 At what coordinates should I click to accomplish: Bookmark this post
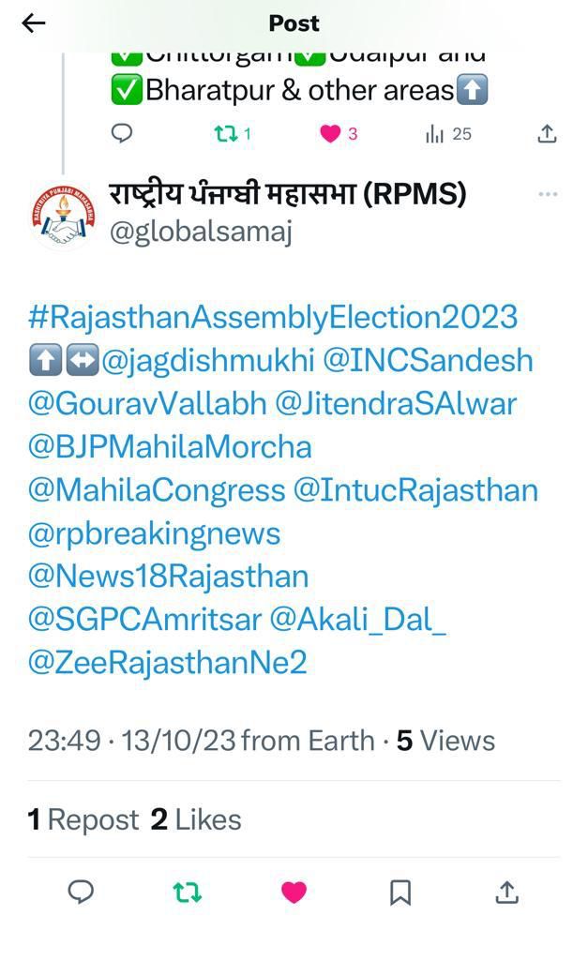(x=400, y=892)
